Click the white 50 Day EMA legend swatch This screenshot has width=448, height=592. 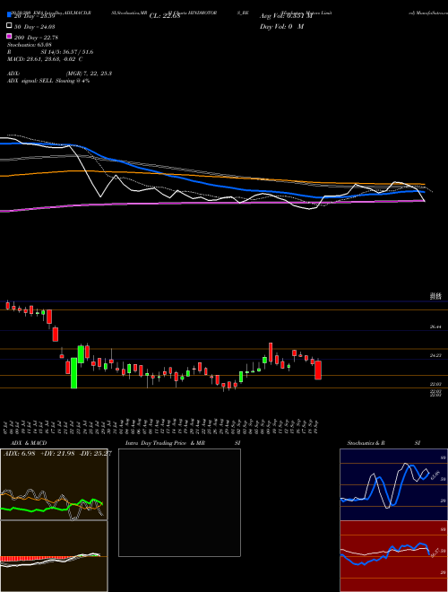pos(10,26)
